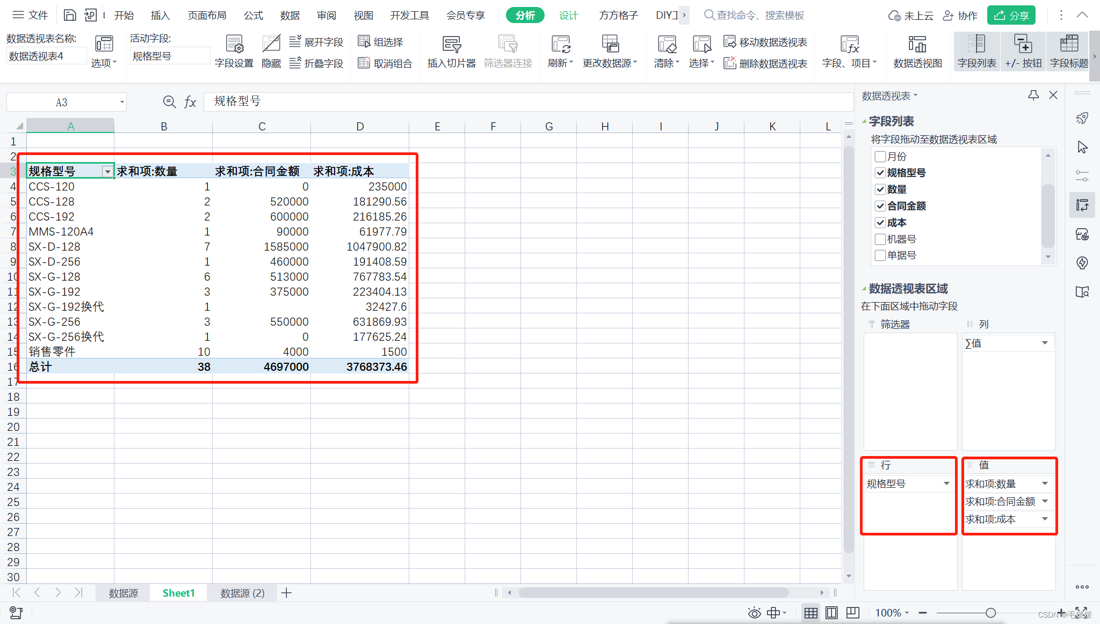
Task: Click the save icon in title bar
Action: point(70,15)
